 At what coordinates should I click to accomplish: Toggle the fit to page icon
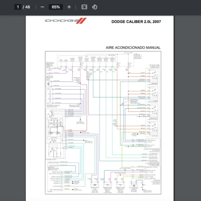(x=84, y=7)
